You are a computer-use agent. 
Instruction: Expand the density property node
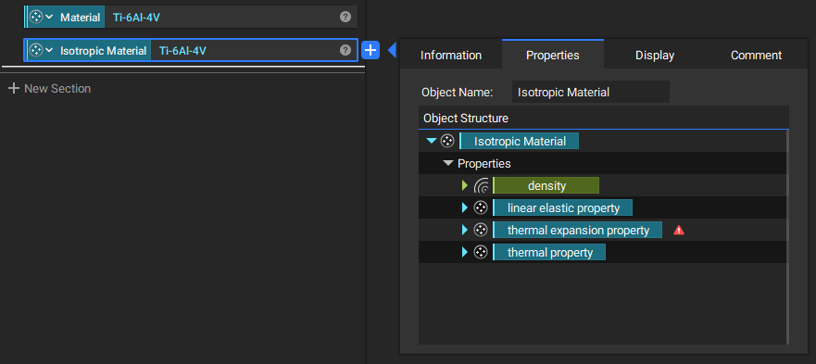coord(465,185)
